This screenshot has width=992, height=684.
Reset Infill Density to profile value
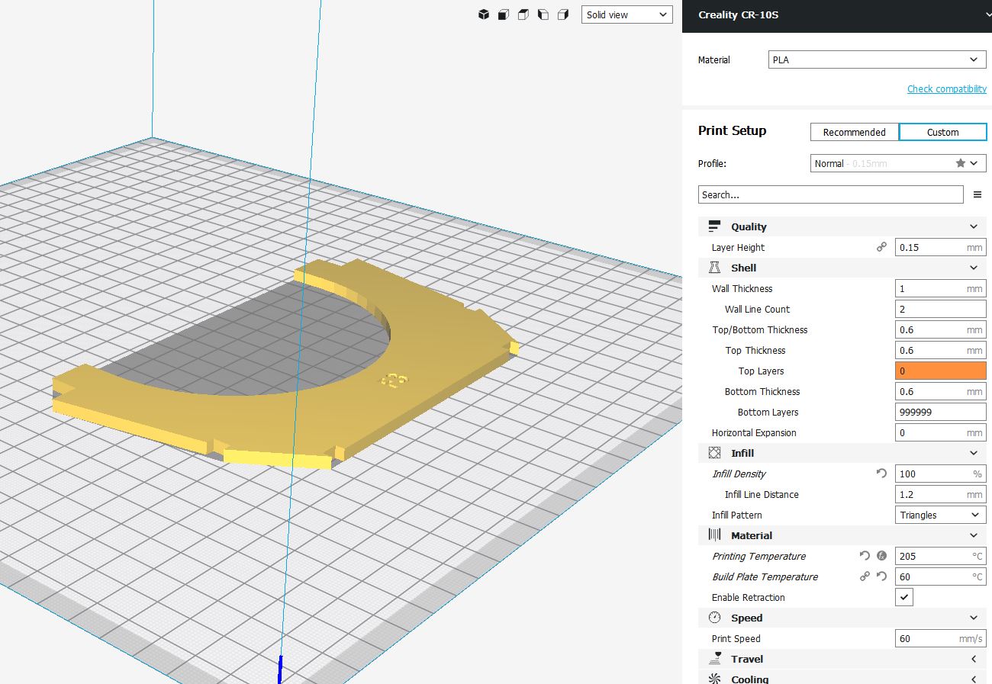pos(881,474)
